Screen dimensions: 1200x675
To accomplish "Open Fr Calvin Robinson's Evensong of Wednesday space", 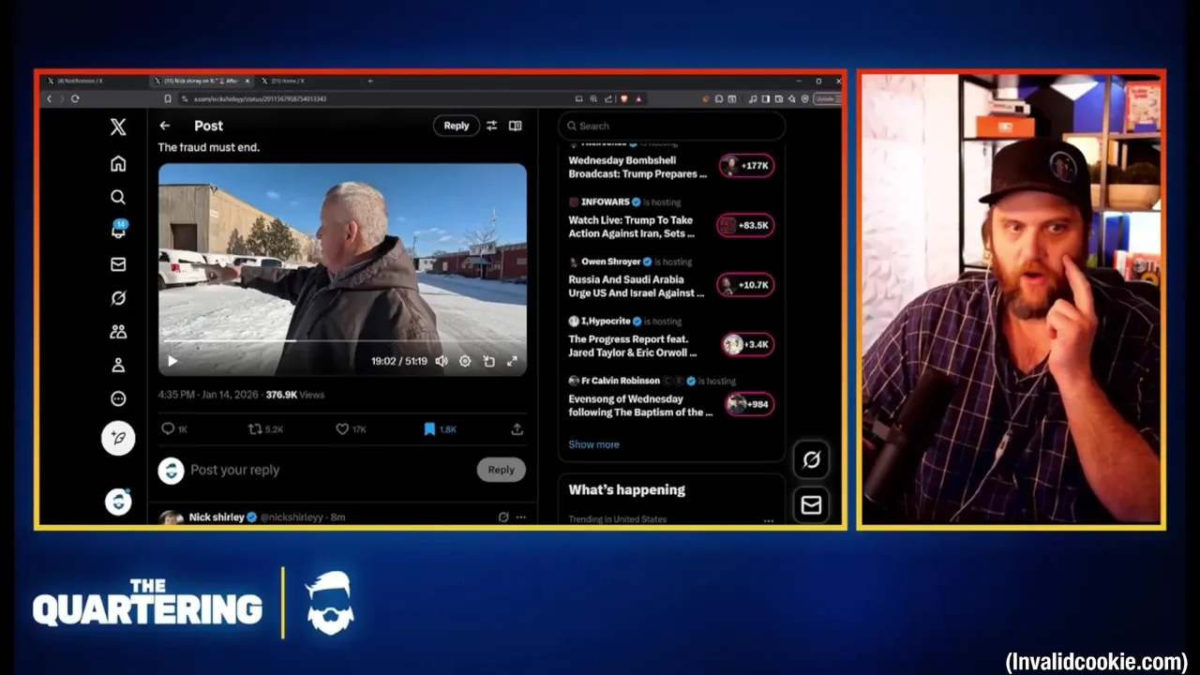I will click(639, 406).
